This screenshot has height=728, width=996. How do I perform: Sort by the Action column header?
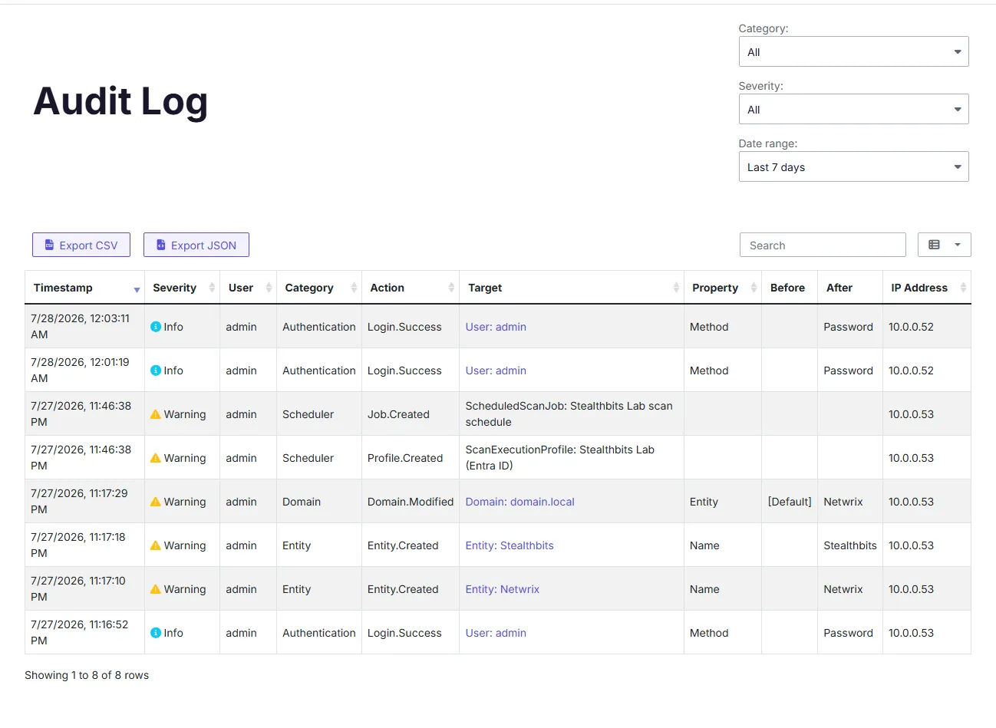tap(410, 288)
